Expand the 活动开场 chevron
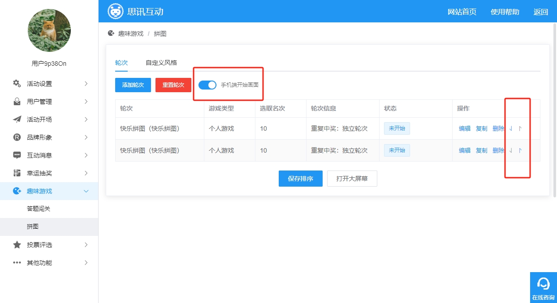The width and height of the screenshot is (557, 303). [86, 119]
